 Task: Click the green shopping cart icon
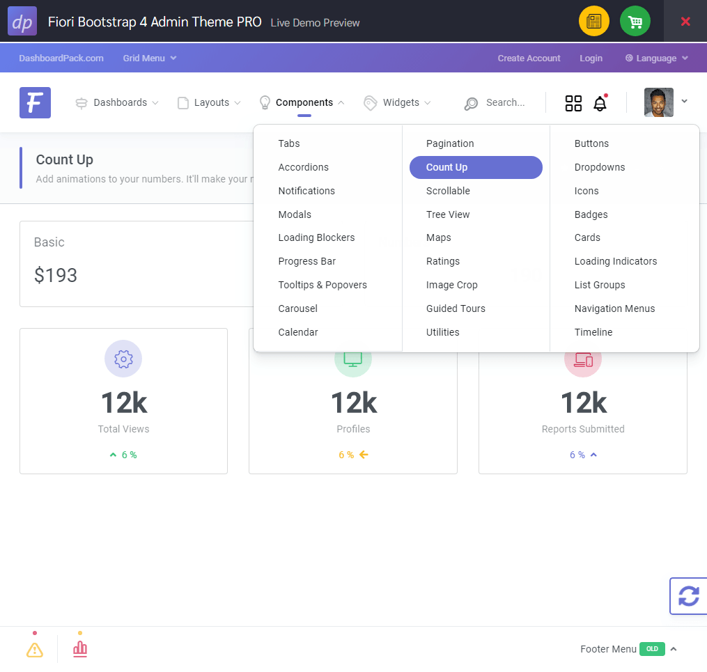[x=635, y=22]
